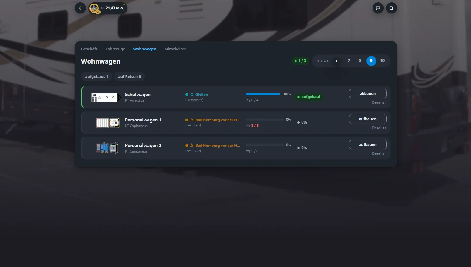This screenshot has width=471, height=267.
Task: Select Betrieb page 10
Action: click(x=382, y=61)
